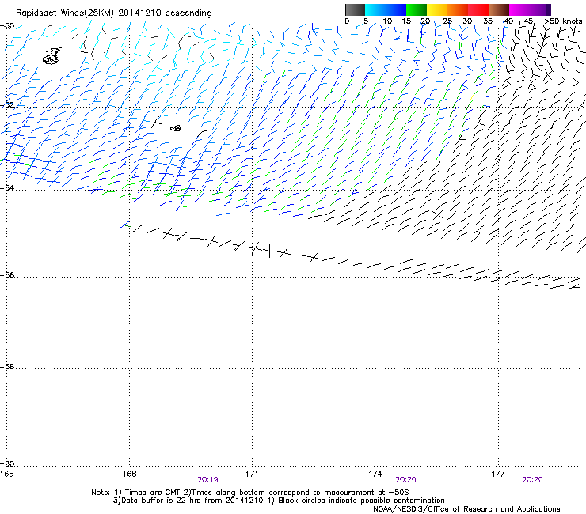Click the latitude label '-56'
The image size is (586, 514).
(x=7, y=274)
